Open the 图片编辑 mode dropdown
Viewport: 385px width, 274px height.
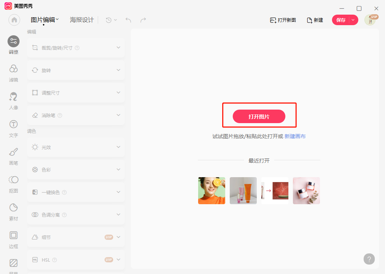coord(45,20)
